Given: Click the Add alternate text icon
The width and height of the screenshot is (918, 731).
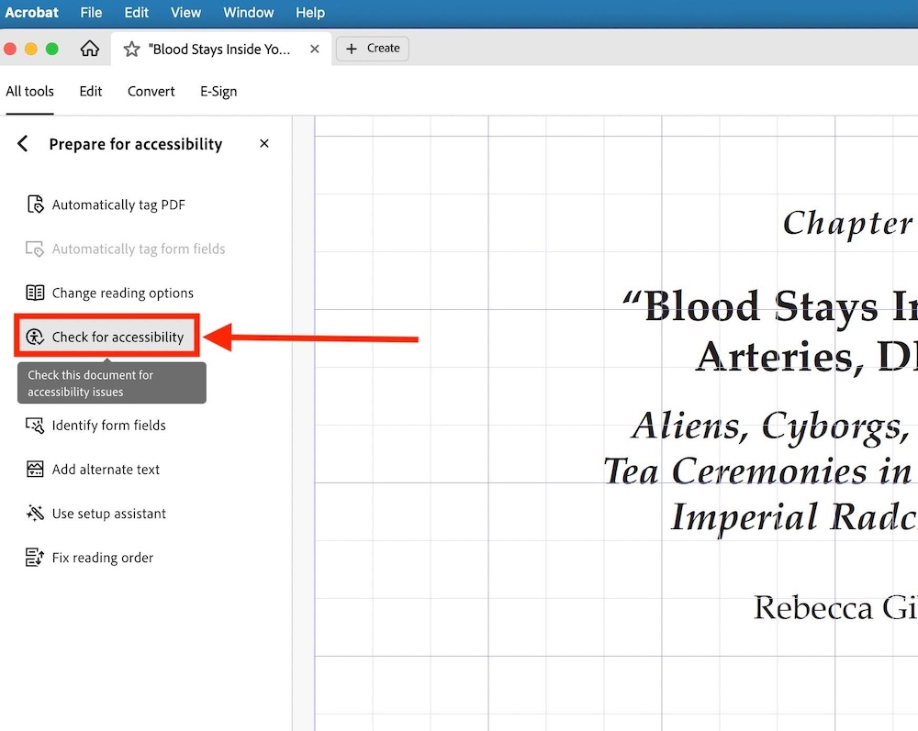Looking at the screenshot, I should 35,469.
